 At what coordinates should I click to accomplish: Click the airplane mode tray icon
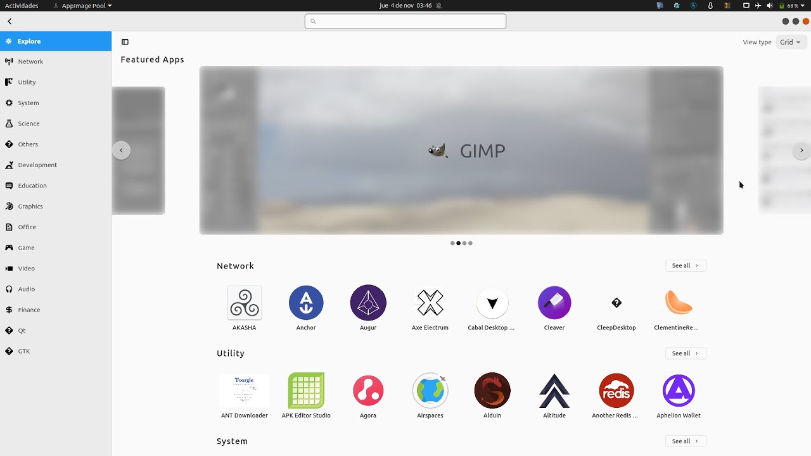758,6
